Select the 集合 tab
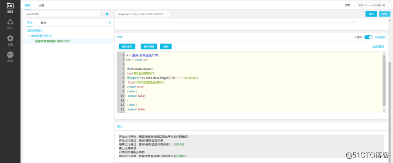The height and width of the screenshot is (163, 393). [43, 23]
